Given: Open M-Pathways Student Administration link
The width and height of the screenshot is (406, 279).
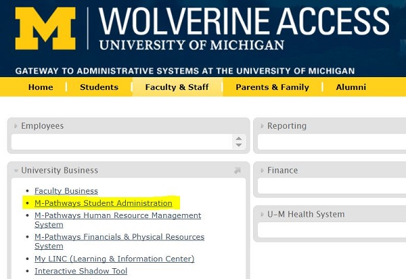Looking at the screenshot, I should (x=104, y=203).
